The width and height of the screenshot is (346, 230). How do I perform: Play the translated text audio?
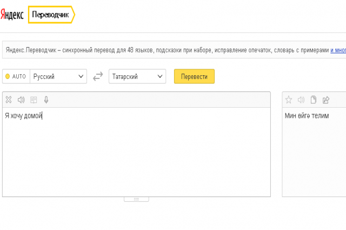click(x=301, y=100)
